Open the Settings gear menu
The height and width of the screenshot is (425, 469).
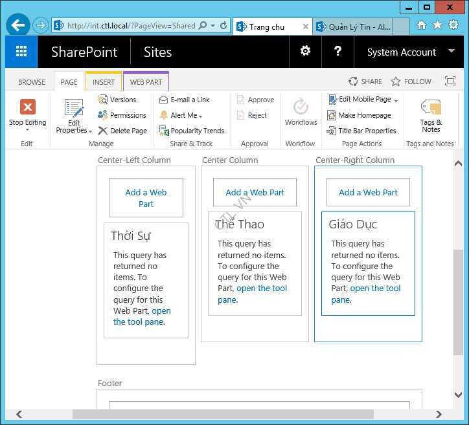coord(305,52)
